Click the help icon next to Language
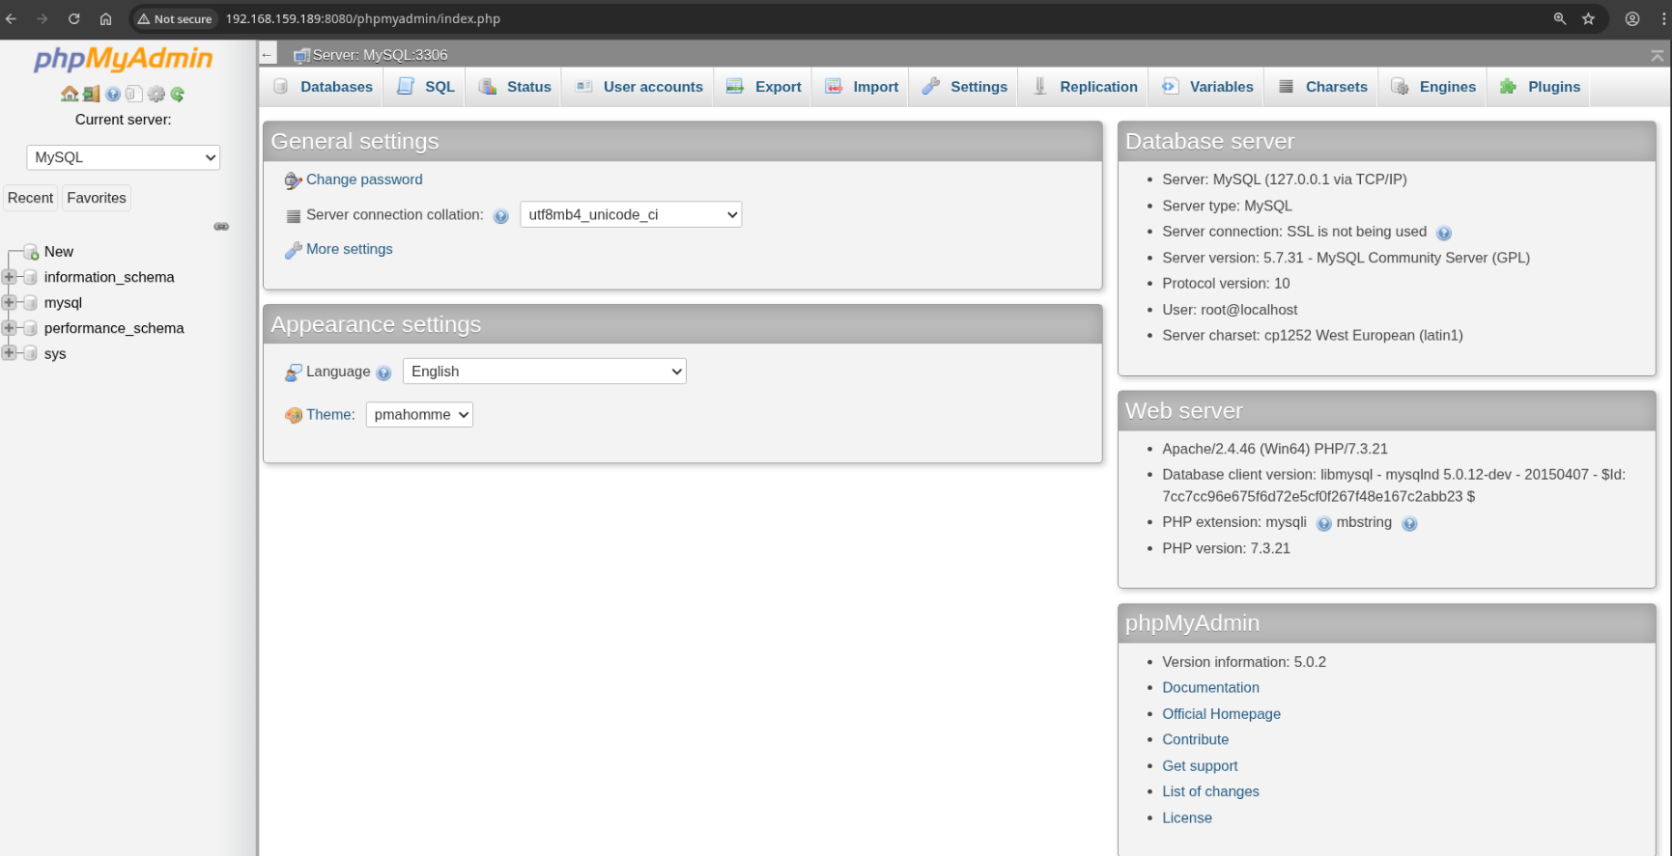The width and height of the screenshot is (1672, 856). (x=383, y=373)
